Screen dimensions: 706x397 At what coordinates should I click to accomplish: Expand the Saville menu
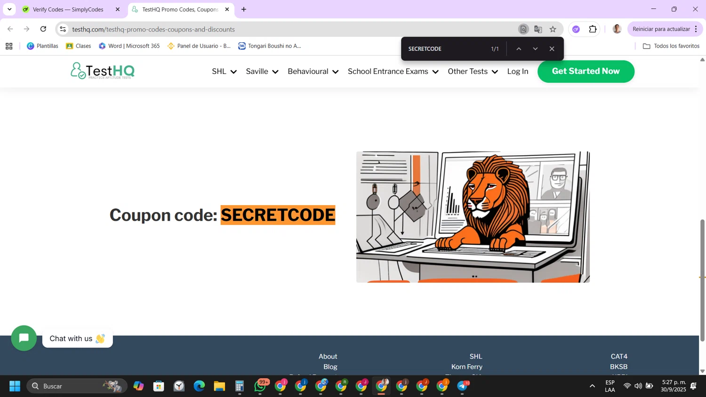coord(262,71)
